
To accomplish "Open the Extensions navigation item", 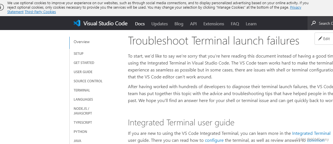I will (214, 24).
